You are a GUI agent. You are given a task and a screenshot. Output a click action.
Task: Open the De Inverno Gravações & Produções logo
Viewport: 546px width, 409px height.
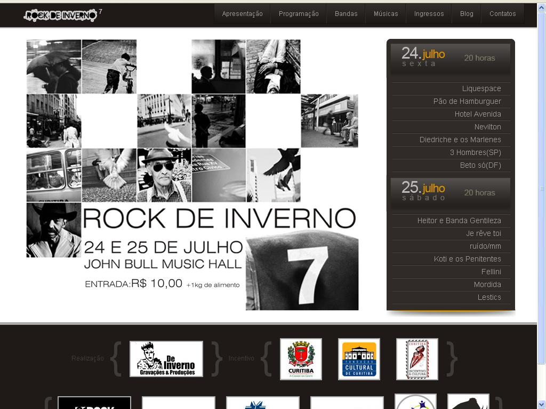coord(166,359)
